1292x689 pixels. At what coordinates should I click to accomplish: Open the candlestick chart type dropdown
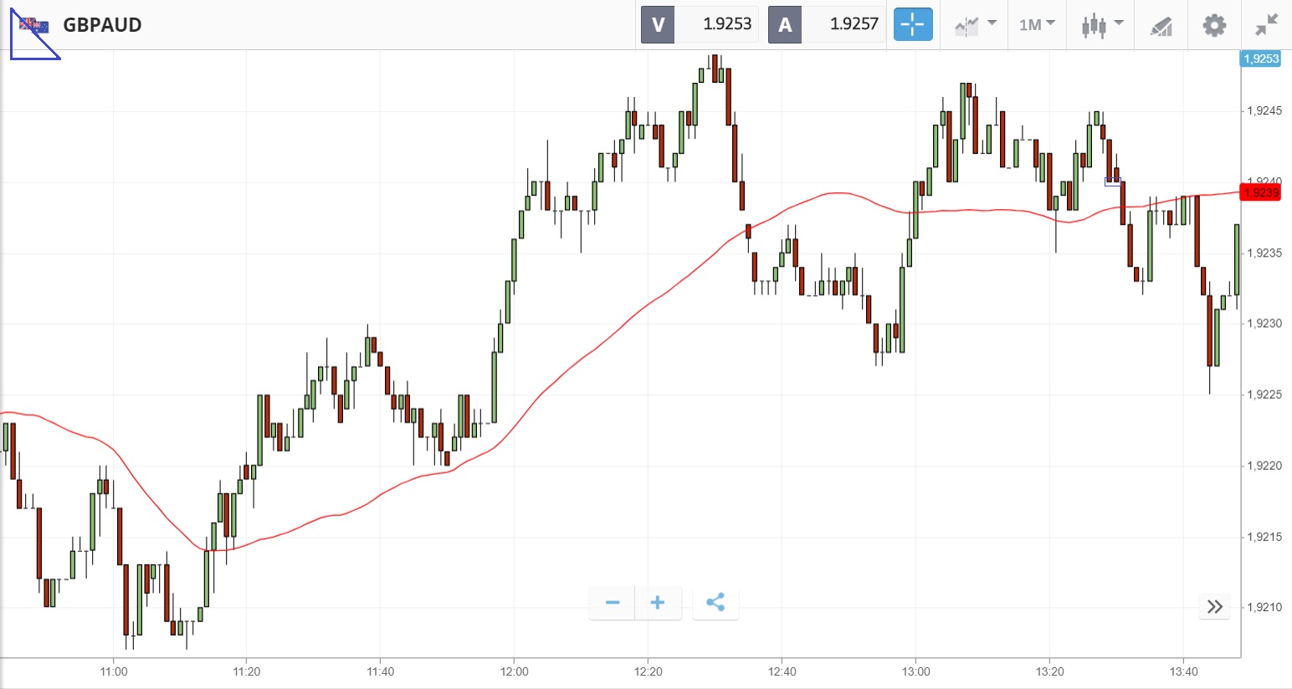1101,25
